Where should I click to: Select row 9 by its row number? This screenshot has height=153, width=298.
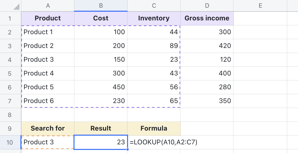point(10,128)
